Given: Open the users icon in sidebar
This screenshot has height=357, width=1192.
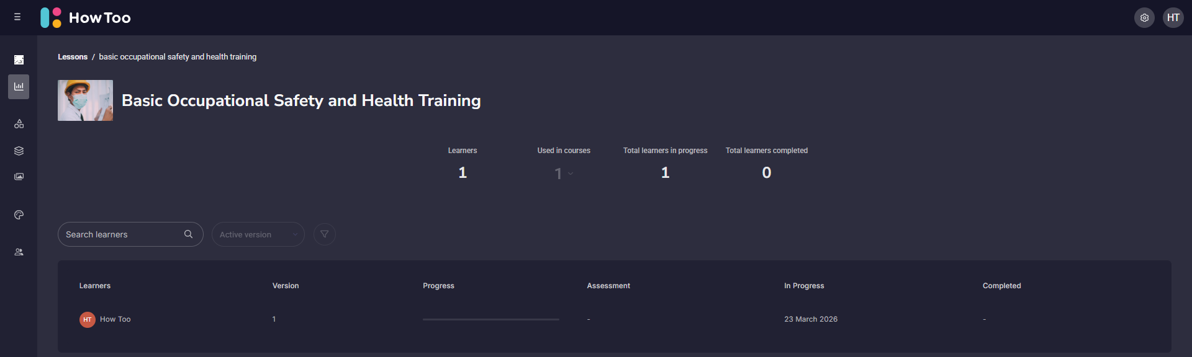Looking at the screenshot, I should 19,252.
